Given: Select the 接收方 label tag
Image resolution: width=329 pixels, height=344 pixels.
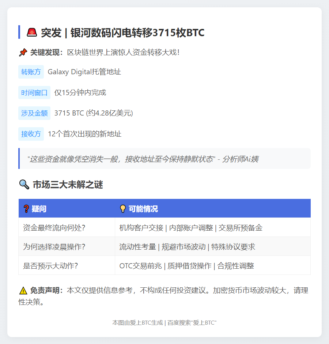Looking at the screenshot, I should coord(31,134).
